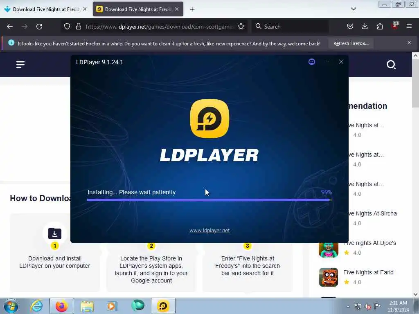Open the Firefox downloads panel
Viewport: 419px width, 314px height.
[365, 27]
